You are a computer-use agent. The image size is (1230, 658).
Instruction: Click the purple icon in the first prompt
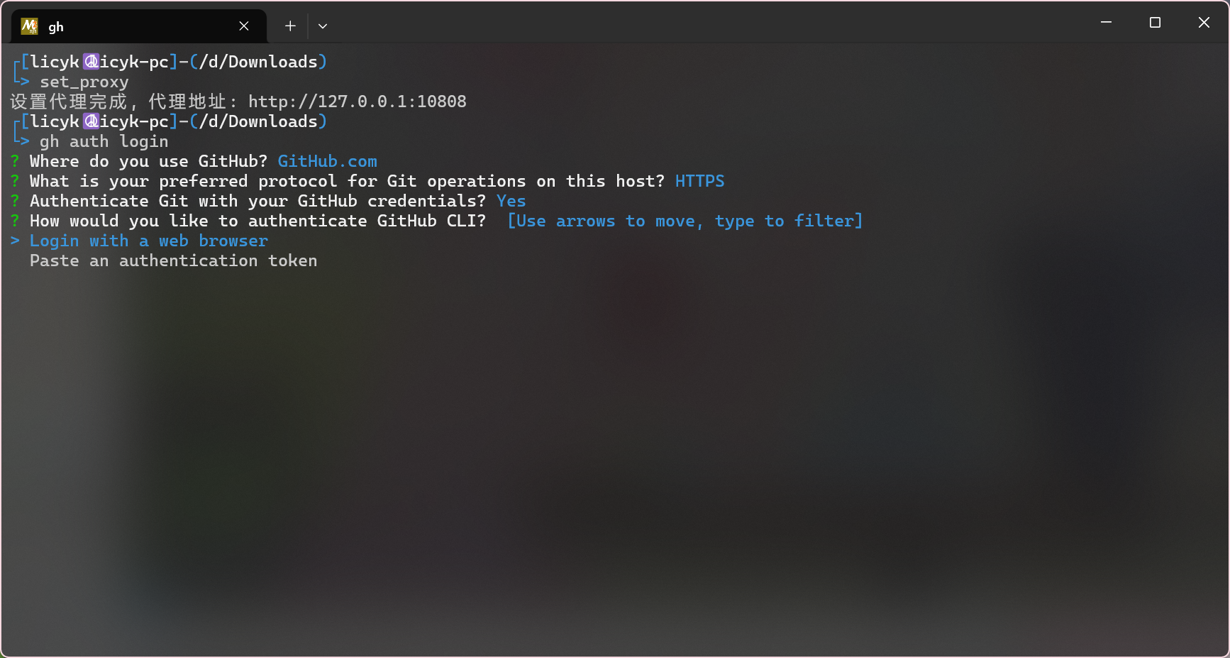91,62
